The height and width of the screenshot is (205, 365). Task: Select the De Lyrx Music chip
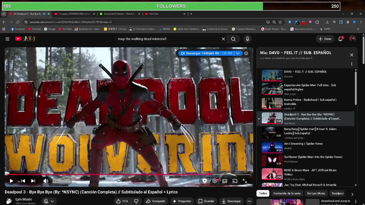(316, 193)
